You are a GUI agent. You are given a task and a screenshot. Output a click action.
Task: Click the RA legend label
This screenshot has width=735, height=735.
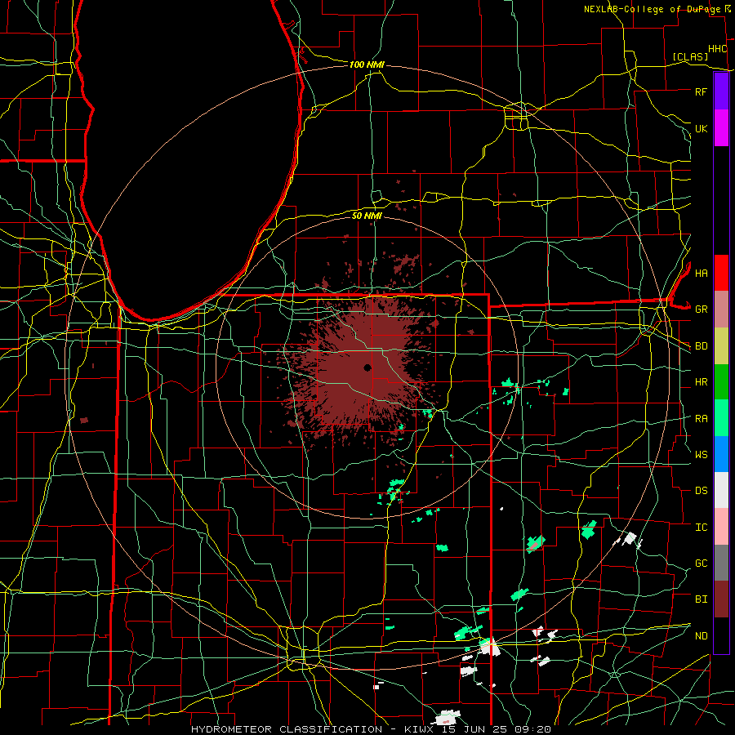[701, 419]
